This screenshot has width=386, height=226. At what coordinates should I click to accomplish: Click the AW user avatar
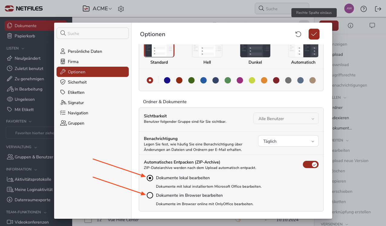pos(349,8)
